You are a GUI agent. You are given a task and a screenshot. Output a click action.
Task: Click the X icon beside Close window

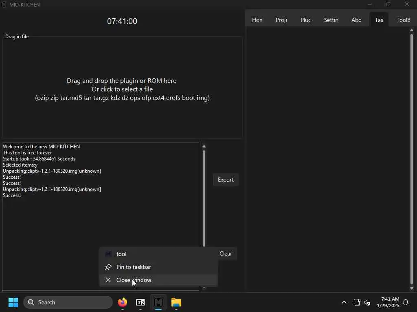[108, 280]
